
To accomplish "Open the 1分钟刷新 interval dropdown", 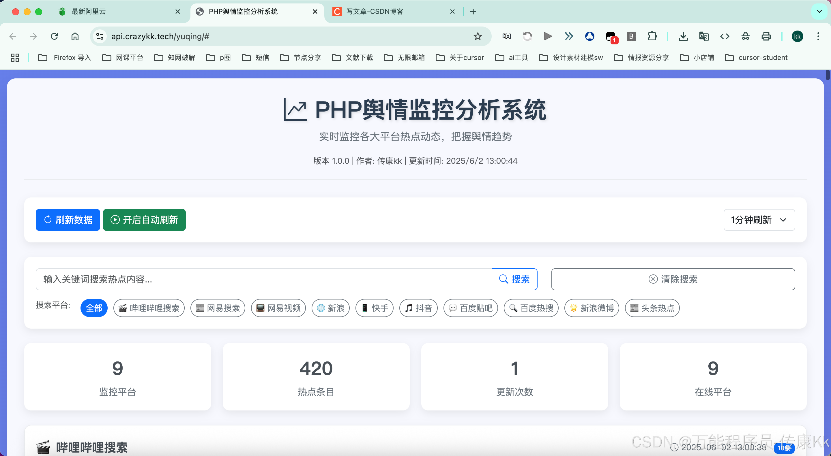I will [759, 220].
